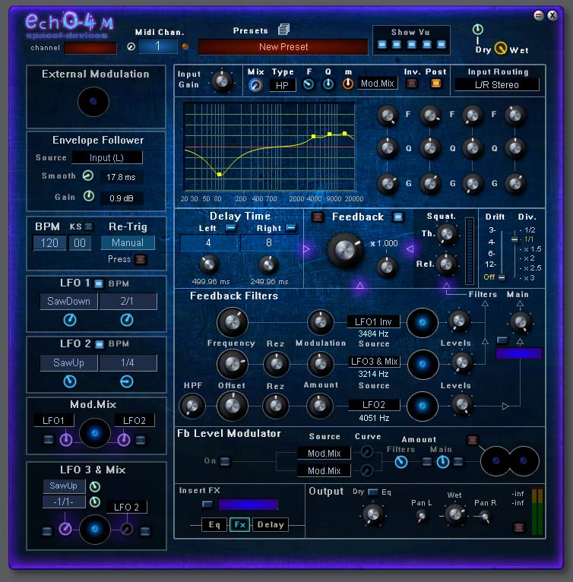
Task: Click the Left delay time fine knob
Action: pyautogui.click(x=209, y=264)
